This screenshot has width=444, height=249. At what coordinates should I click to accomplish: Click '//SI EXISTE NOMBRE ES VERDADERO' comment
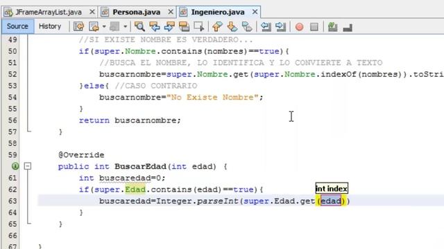[166, 40]
